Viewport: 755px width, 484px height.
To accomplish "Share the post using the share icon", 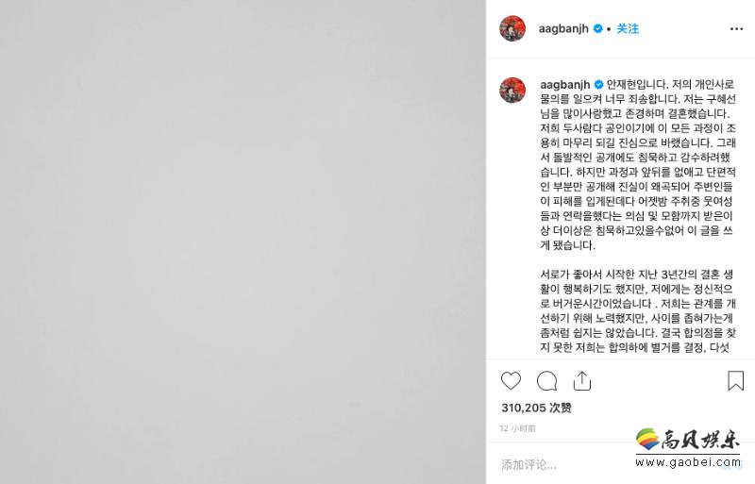I will coord(582,380).
